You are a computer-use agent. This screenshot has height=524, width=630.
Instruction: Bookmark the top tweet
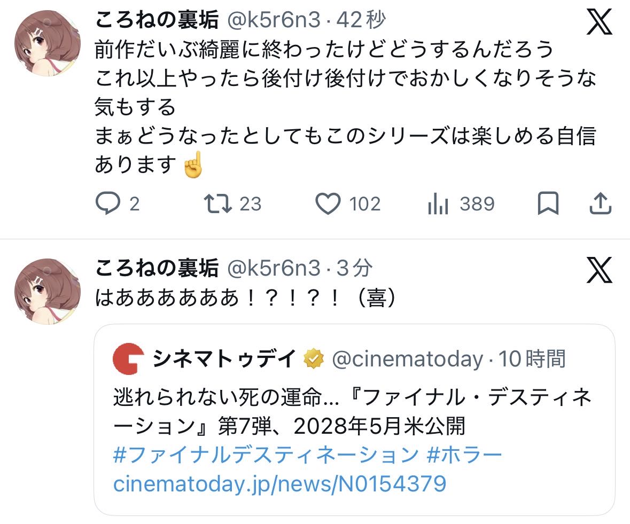coord(547,204)
